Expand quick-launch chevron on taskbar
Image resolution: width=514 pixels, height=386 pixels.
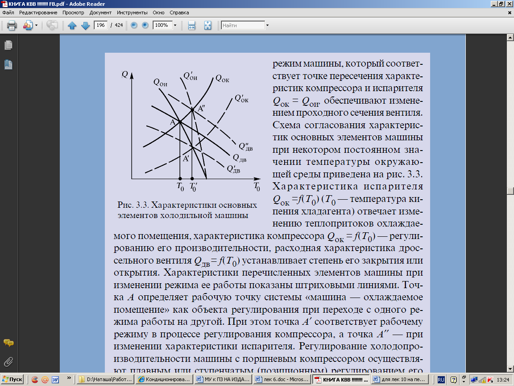[x=69, y=378]
